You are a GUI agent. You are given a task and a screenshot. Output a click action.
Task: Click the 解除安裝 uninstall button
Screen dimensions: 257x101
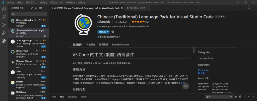click(102, 32)
